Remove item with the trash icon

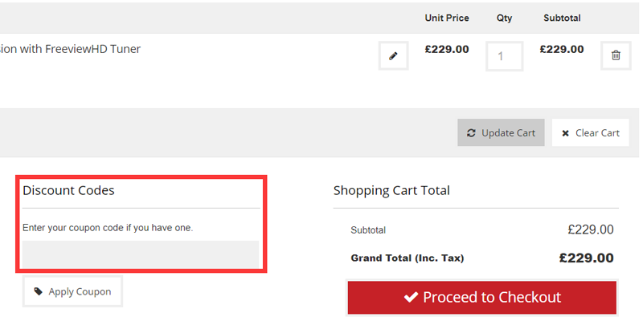616,55
